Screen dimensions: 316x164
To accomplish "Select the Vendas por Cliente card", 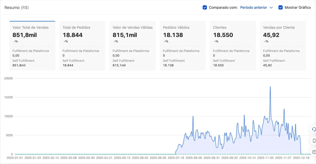I will coord(283,46).
